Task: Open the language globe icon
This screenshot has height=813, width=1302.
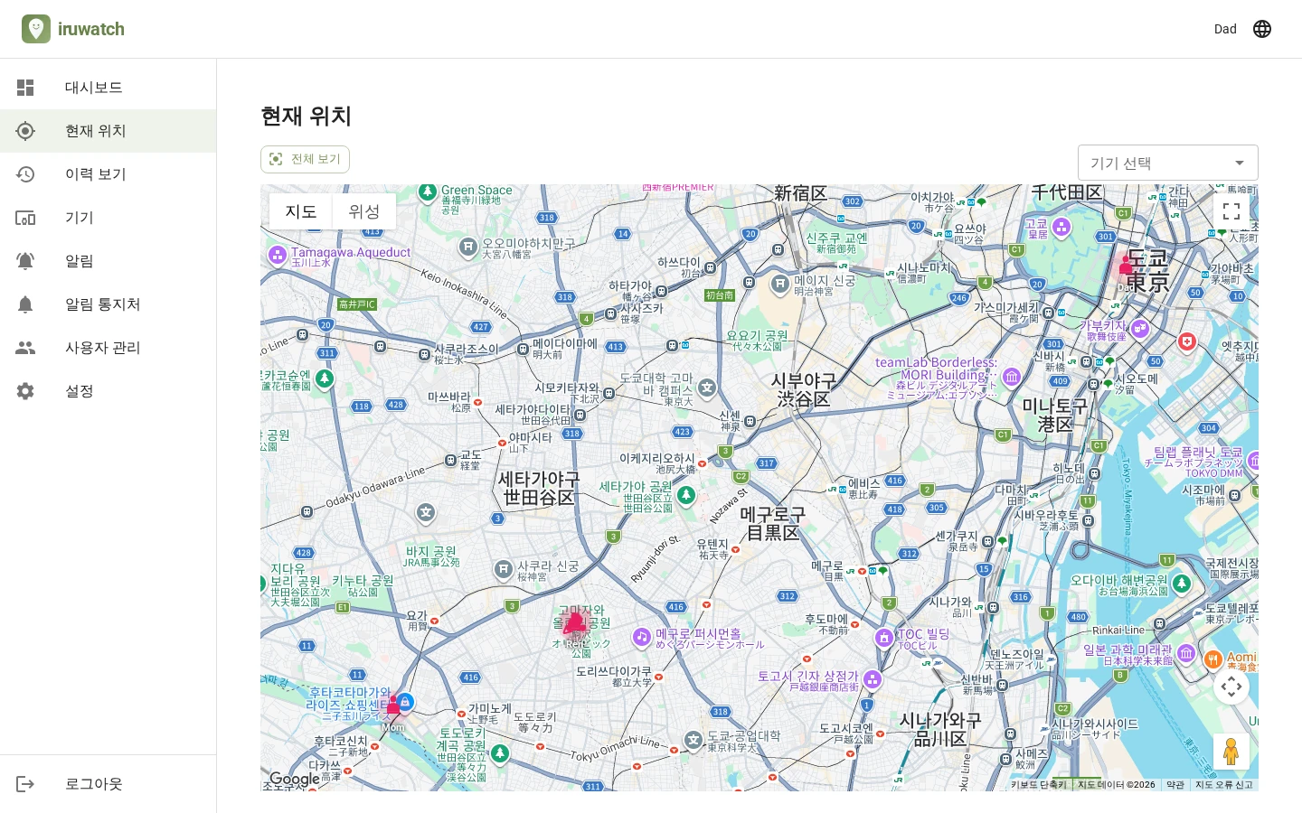Action: tap(1262, 29)
